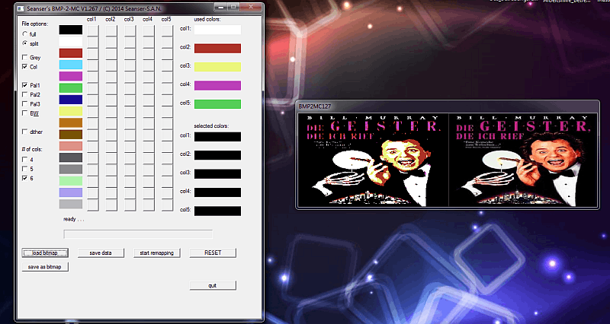This screenshot has height=324, width=610.
Task: Click col2 grid button in orange row
Action: (111, 124)
